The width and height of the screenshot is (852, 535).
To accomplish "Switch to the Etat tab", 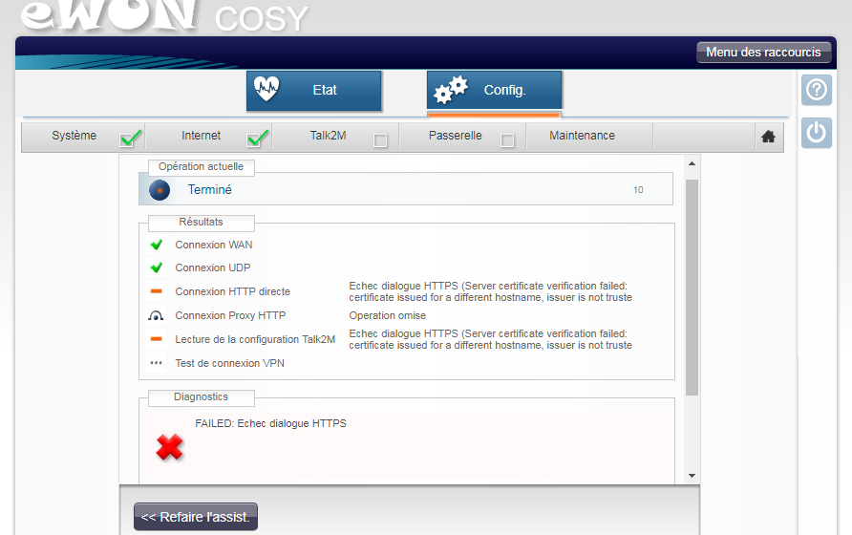I will point(313,91).
